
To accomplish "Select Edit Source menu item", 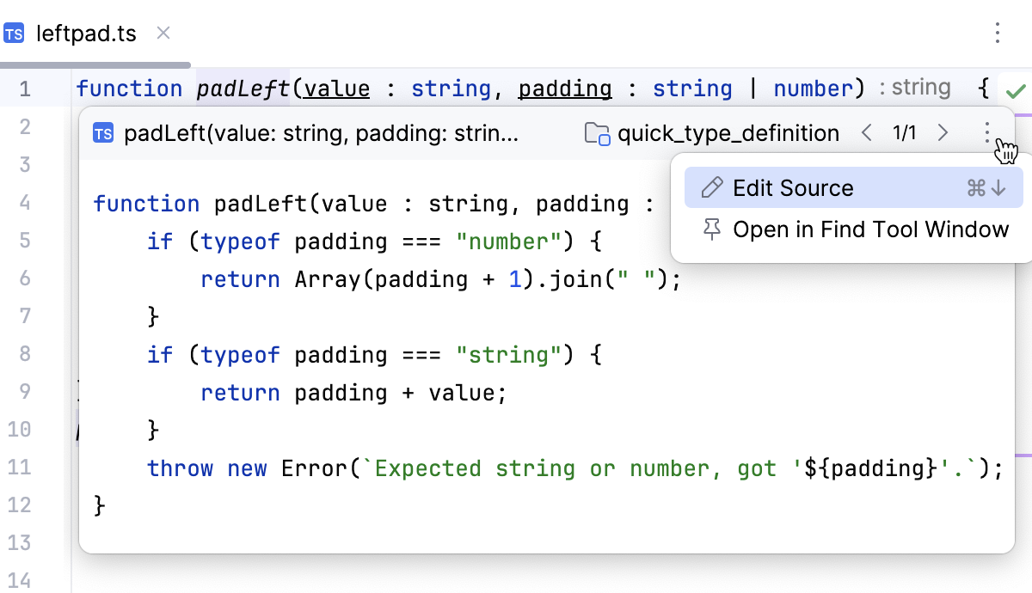I will point(793,188).
